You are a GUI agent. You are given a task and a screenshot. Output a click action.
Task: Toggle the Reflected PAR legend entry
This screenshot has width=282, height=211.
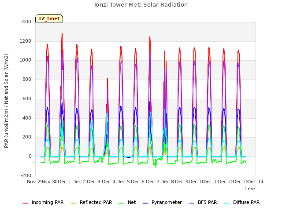91,202
